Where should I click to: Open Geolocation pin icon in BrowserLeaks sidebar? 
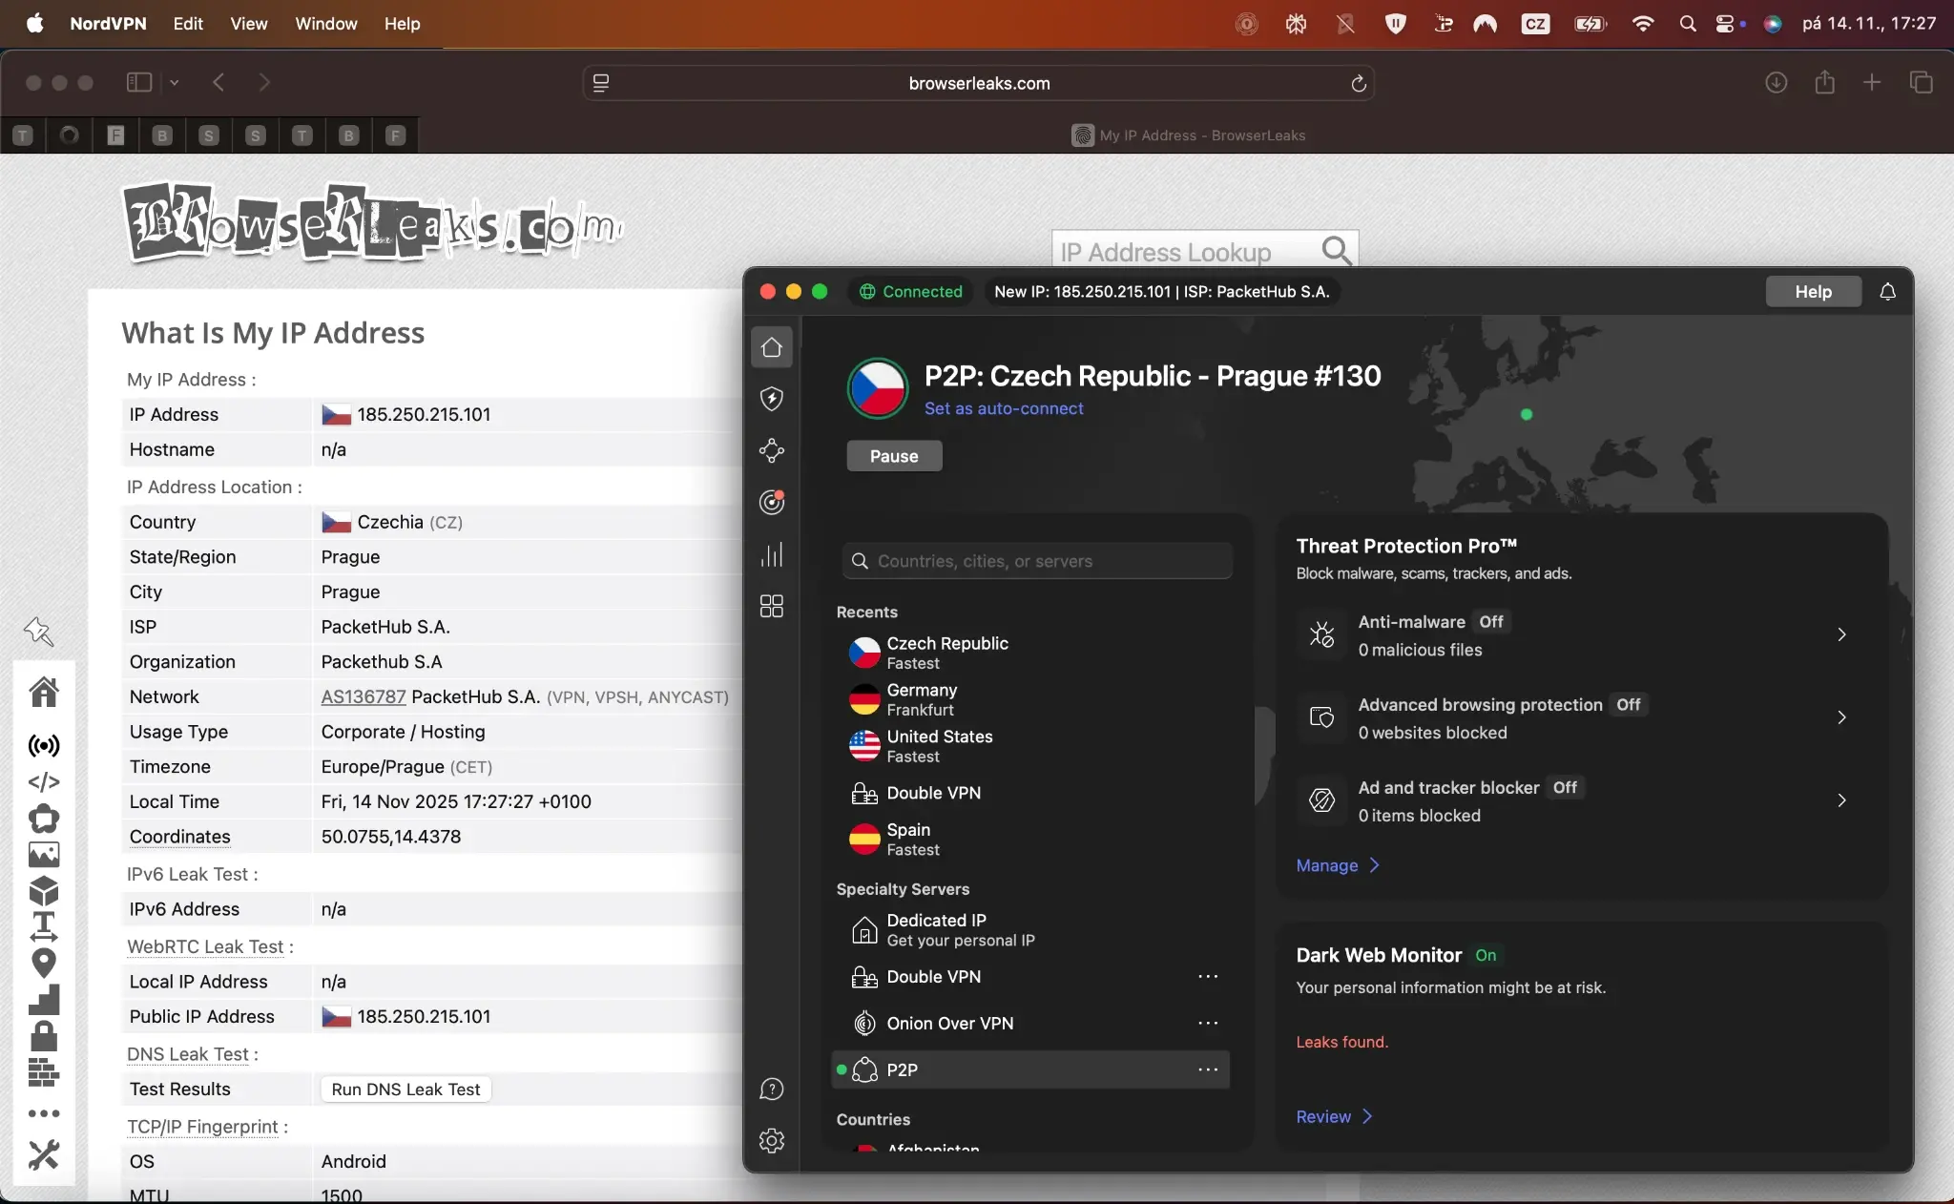44,964
